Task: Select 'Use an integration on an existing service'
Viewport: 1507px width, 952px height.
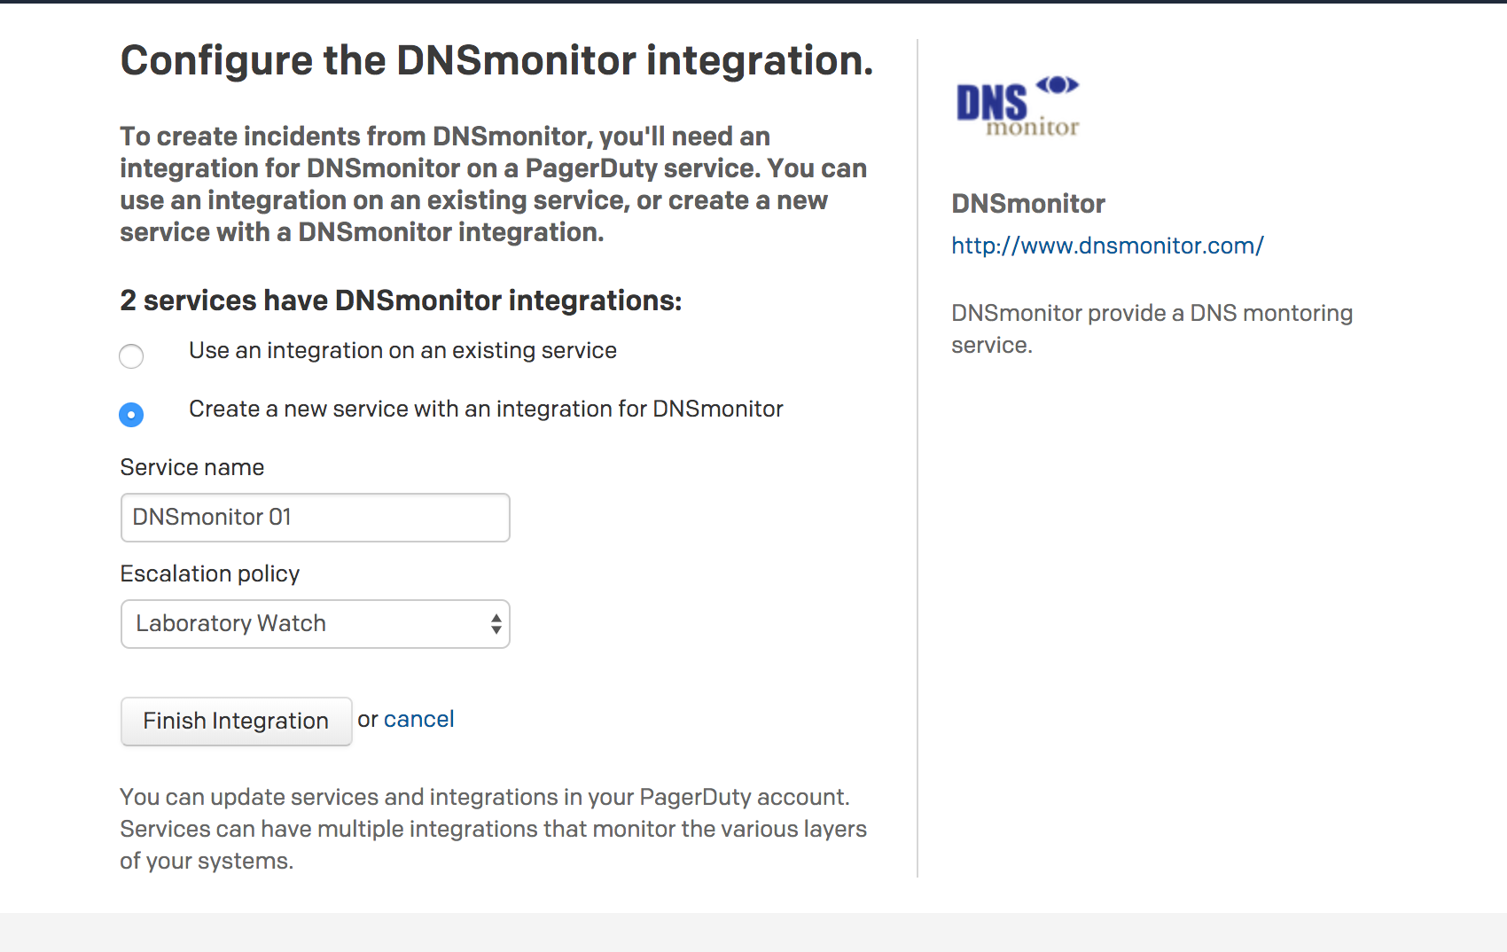Action: tap(131, 356)
